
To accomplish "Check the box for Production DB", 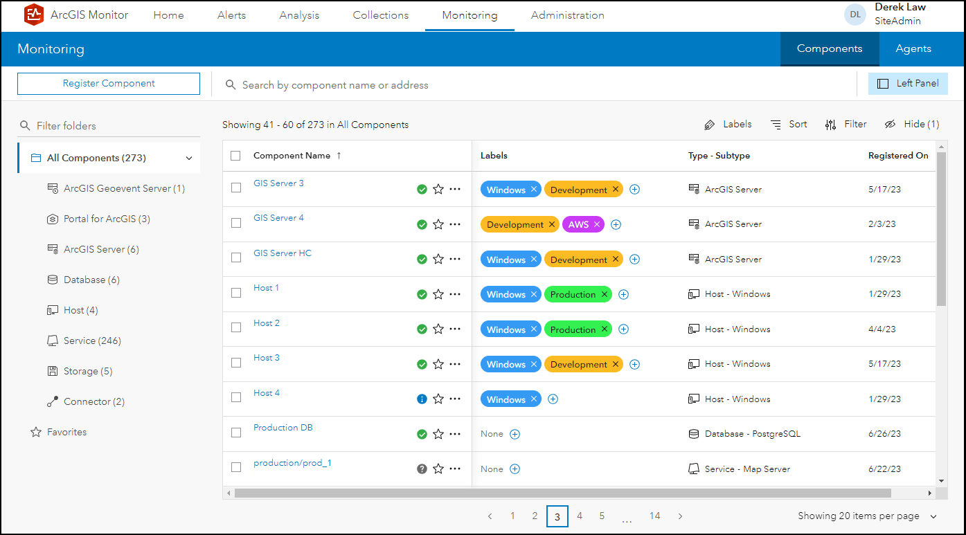I will tap(236, 433).
